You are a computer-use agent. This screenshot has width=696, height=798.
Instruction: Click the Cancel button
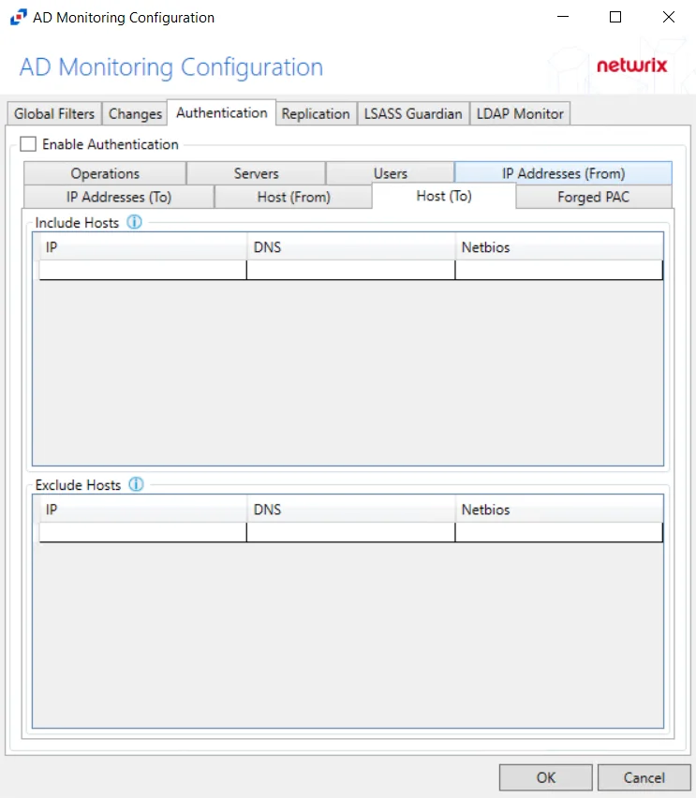click(x=644, y=777)
